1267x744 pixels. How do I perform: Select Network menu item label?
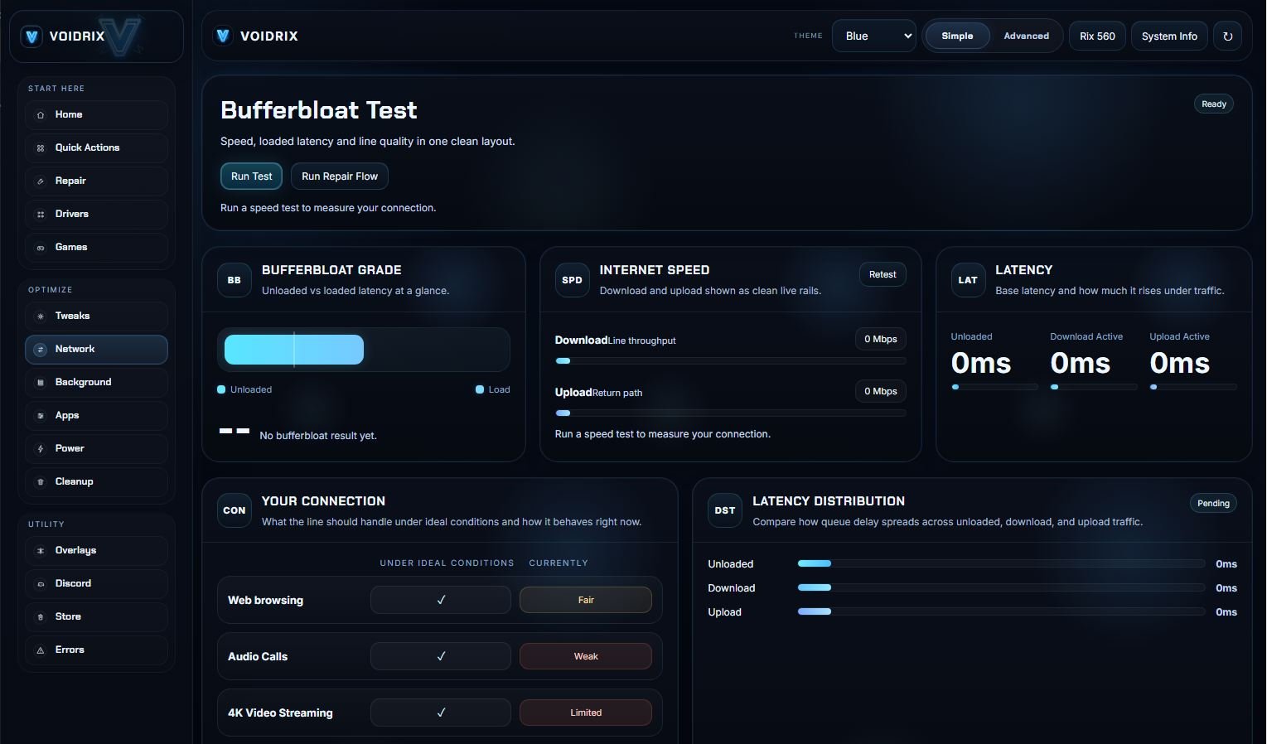click(75, 349)
